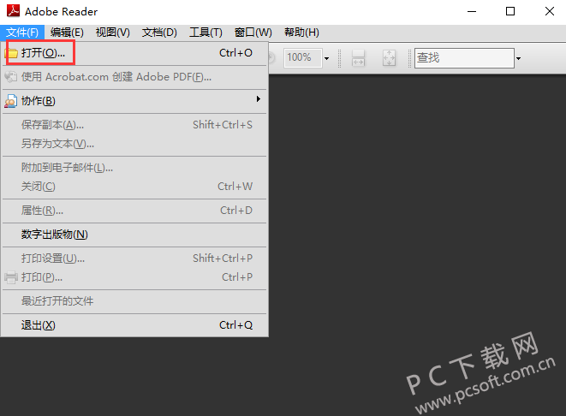Select 保存副本(A)... menu entry
566x416 pixels.
[134, 125]
